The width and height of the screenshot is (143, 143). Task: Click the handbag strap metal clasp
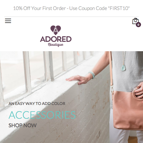pos(112,90)
